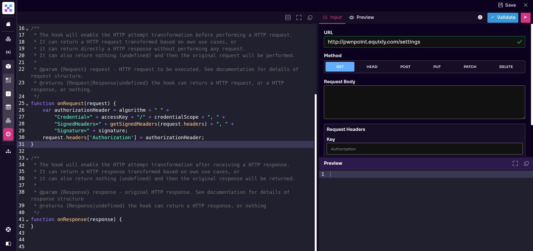Click the Save button
533x251 pixels.
pos(507,5)
